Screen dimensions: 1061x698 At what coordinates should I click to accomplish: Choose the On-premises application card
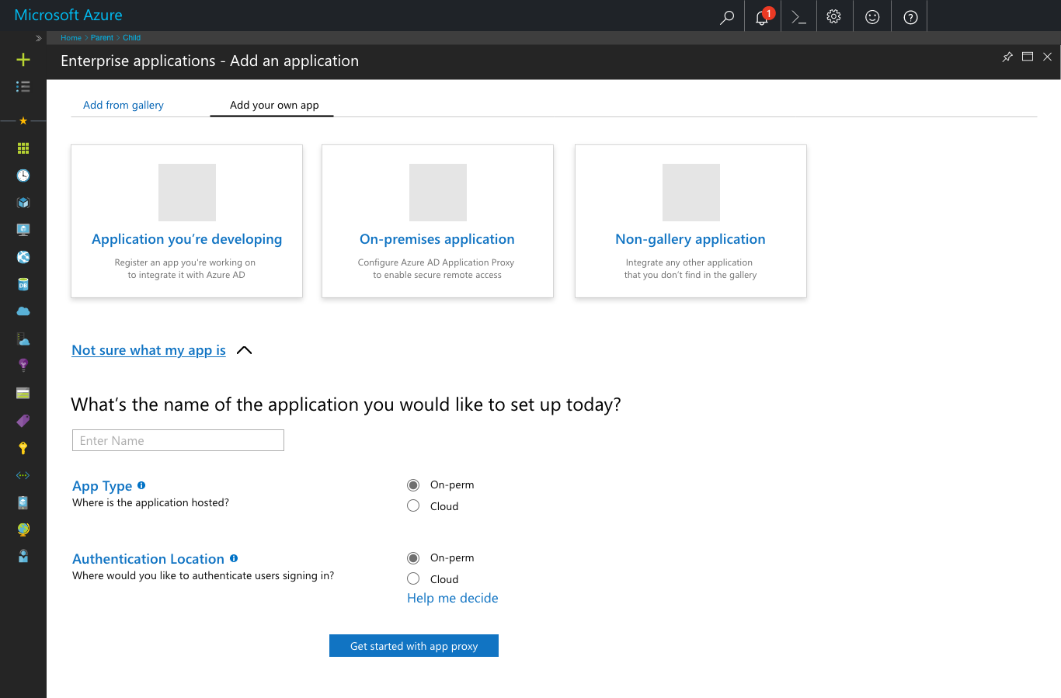(437, 221)
